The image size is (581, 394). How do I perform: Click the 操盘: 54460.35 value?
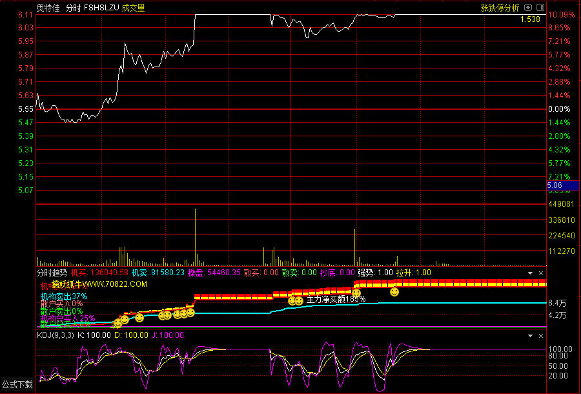point(214,273)
